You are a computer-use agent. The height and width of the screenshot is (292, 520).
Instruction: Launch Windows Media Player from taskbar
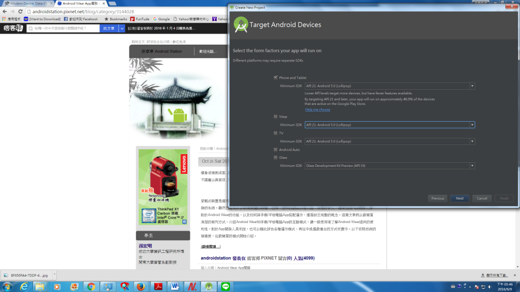tap(57, 287)
